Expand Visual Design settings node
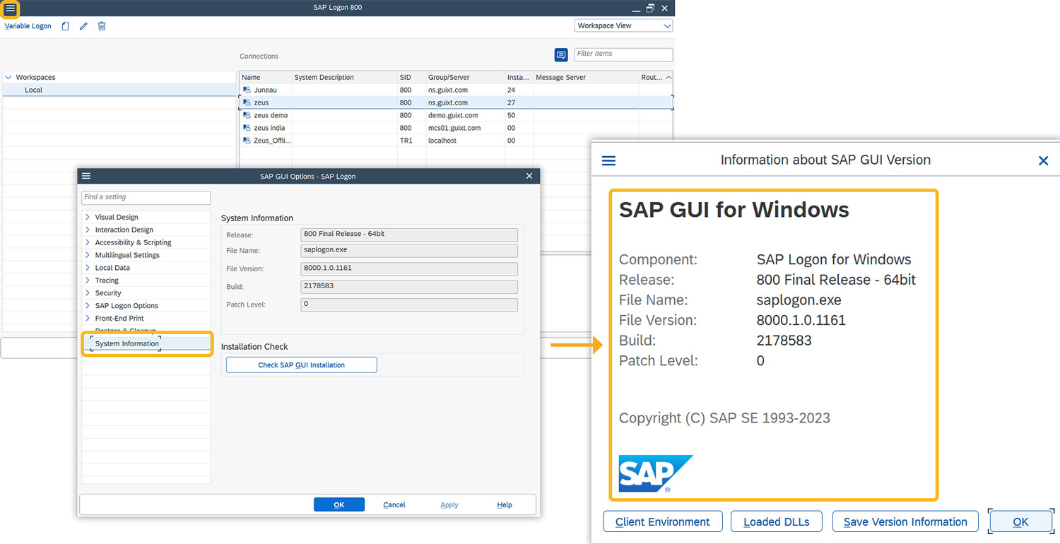 tap(88, 217)
